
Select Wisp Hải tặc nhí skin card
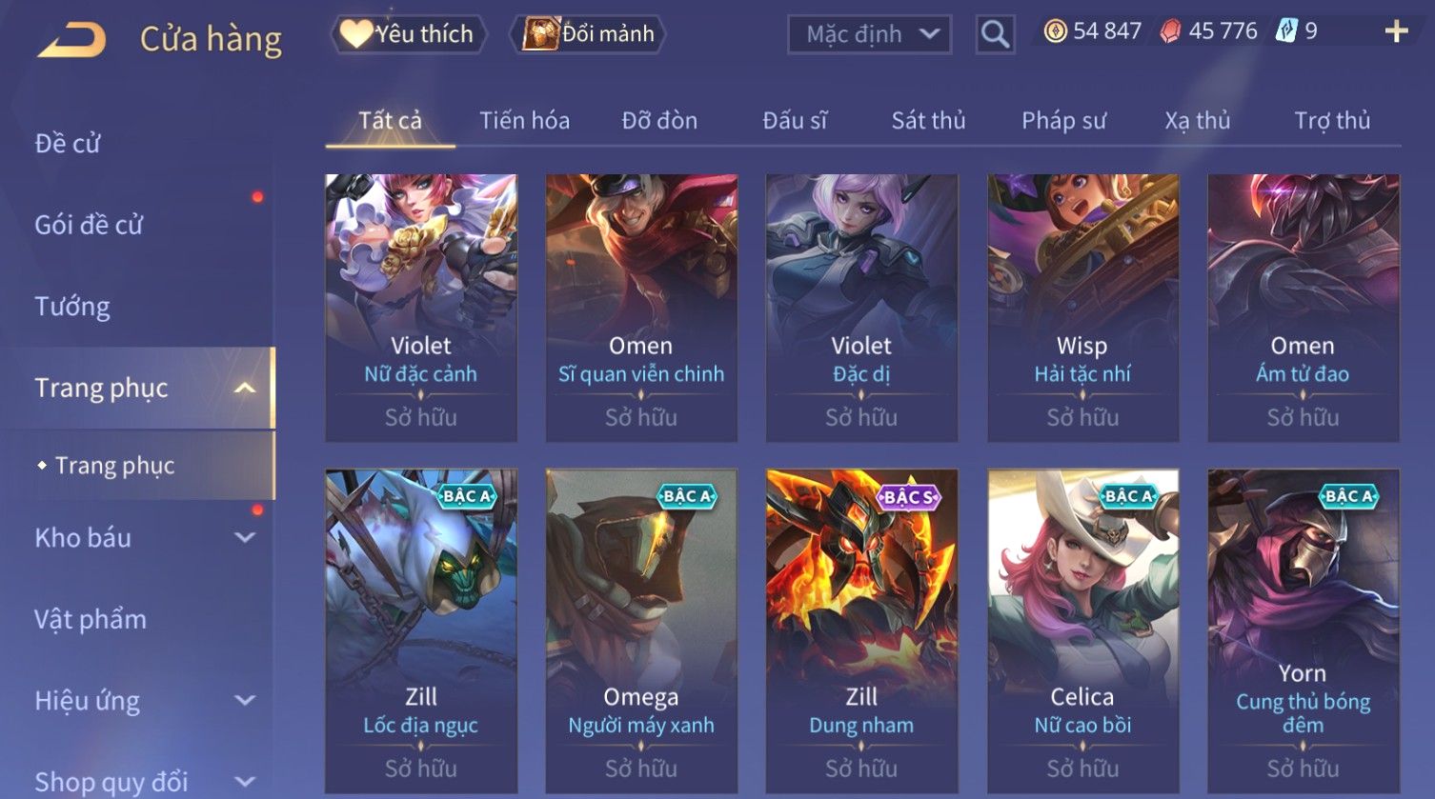point(1082,308)
